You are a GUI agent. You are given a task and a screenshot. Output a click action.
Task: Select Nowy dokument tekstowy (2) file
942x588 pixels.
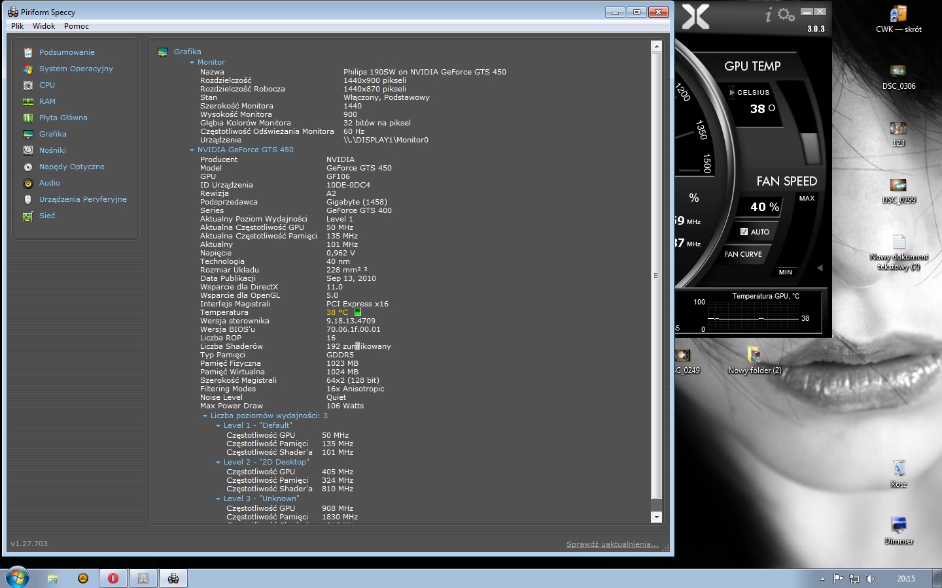tap(899, 252)
